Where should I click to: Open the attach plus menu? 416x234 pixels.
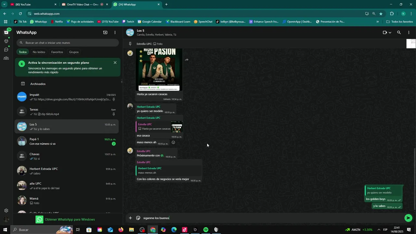(130, 218)
